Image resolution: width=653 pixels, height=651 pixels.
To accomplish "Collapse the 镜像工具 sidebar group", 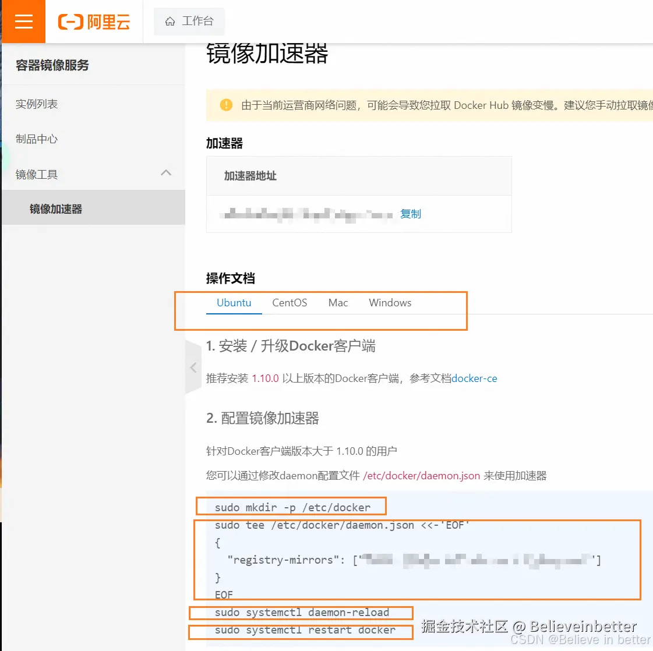I will pyautogui.click(x=93, y=174).
